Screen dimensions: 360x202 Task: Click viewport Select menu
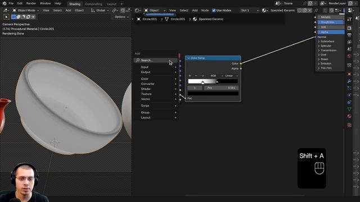click(x=57, y=11)
